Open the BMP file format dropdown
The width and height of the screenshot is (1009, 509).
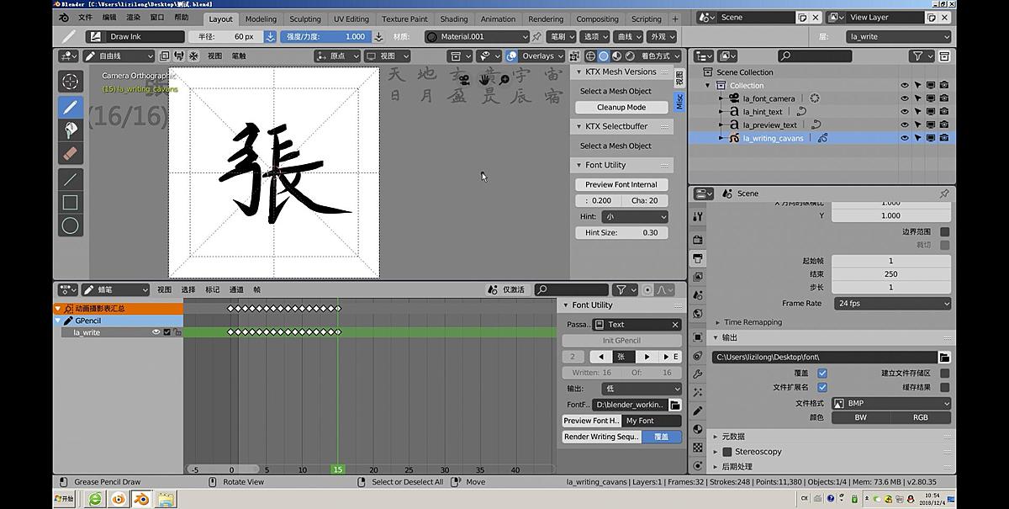pos(891,403)
